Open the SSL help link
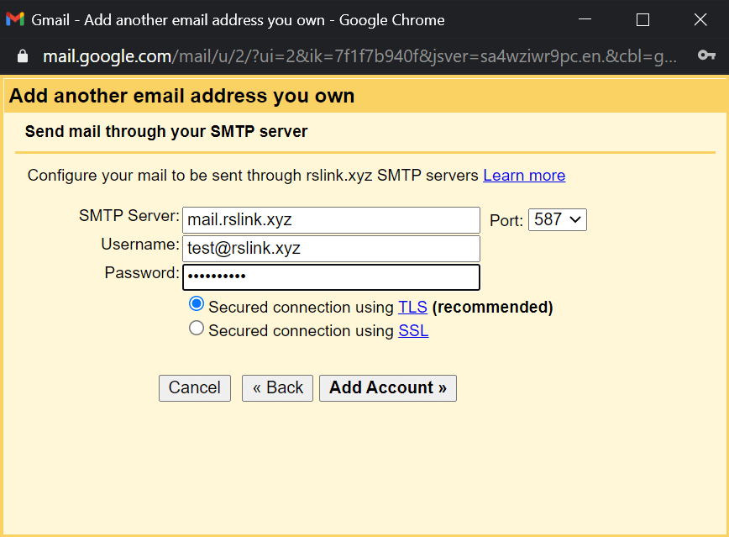 click(x=413, y=331)
